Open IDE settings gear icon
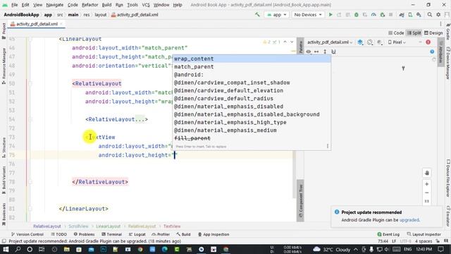This screenshot has width=451, height=254. [438, 14]
